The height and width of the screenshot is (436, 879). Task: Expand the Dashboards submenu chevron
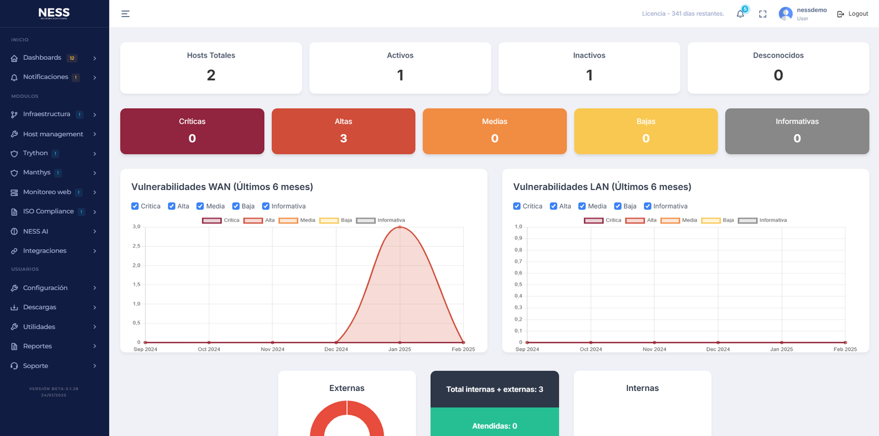[94, 58]
